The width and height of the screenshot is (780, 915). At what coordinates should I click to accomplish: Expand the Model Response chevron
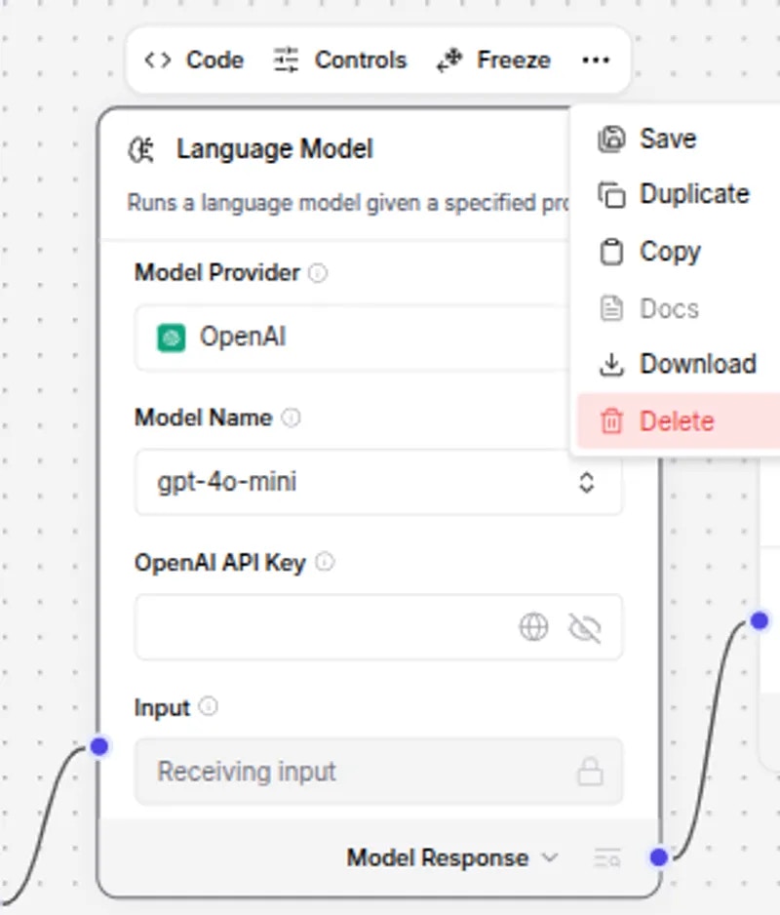[550, 857]
